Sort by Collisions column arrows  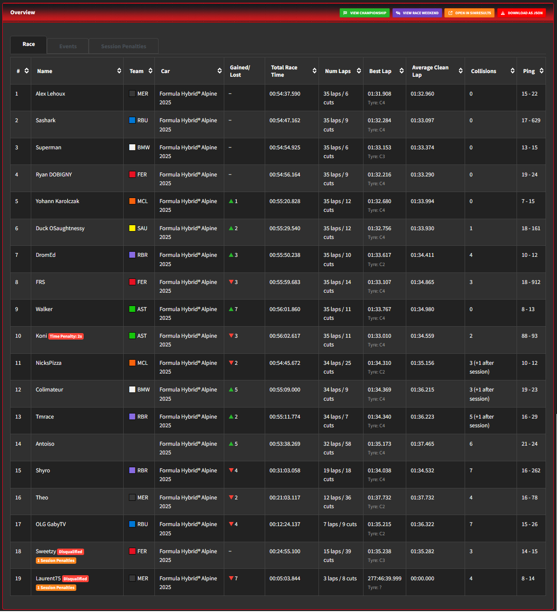click(512, 71)
